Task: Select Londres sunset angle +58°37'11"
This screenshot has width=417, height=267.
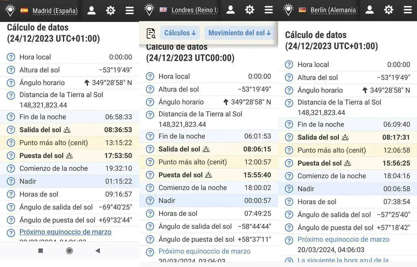Action: 254,240
